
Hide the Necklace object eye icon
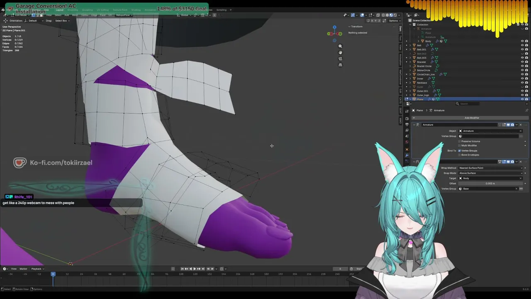[522, 83]
